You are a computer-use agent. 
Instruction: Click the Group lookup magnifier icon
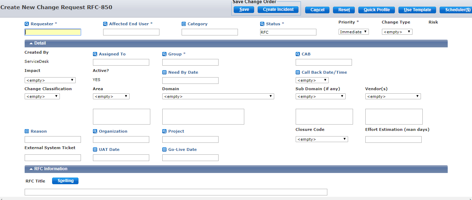point(164,54)
